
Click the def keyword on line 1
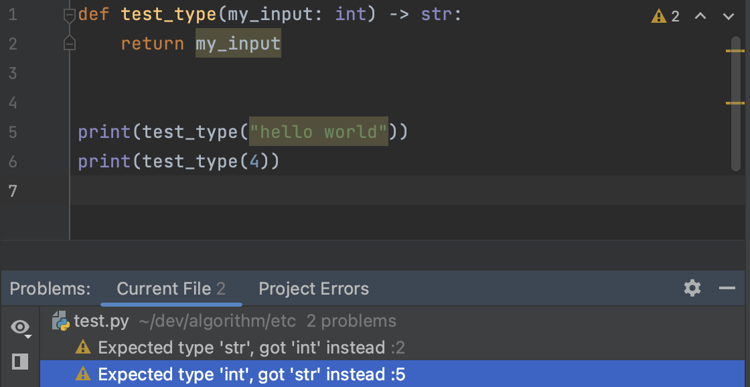tap(94, 14)
